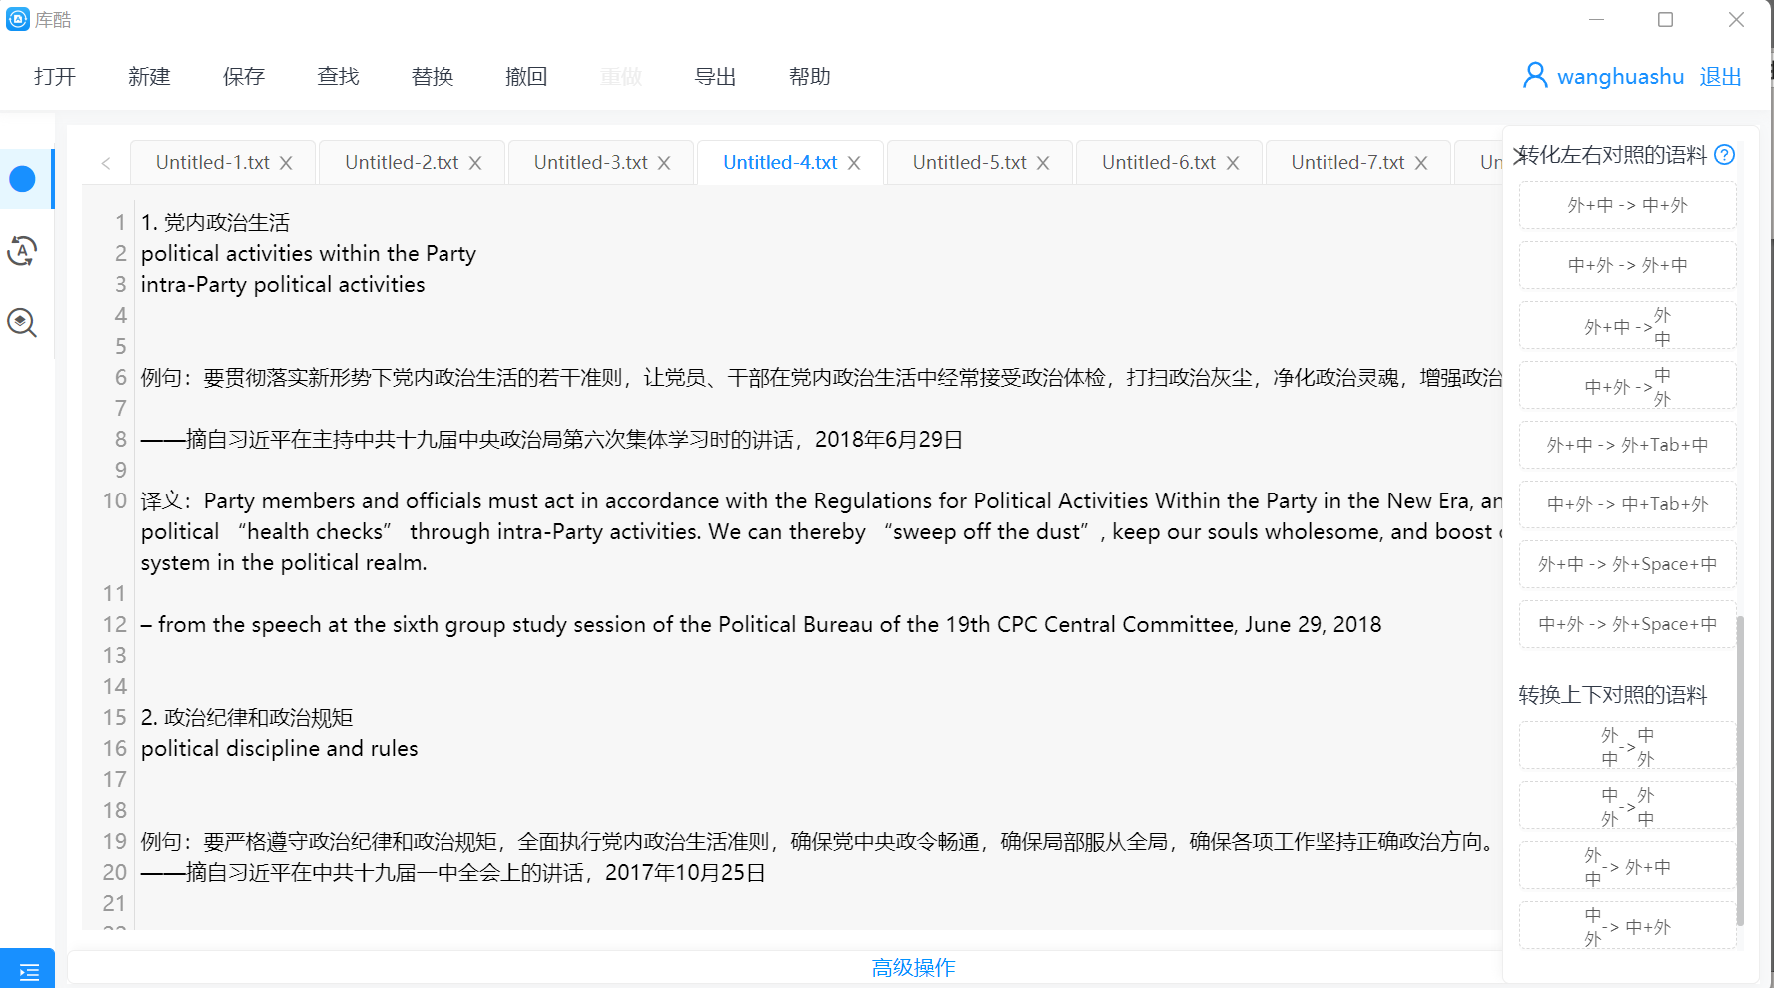This screenshot has width=1774, height=988.
Task: Open the search-magnifier sidebar icon
Action: click(x=22, y=322)
